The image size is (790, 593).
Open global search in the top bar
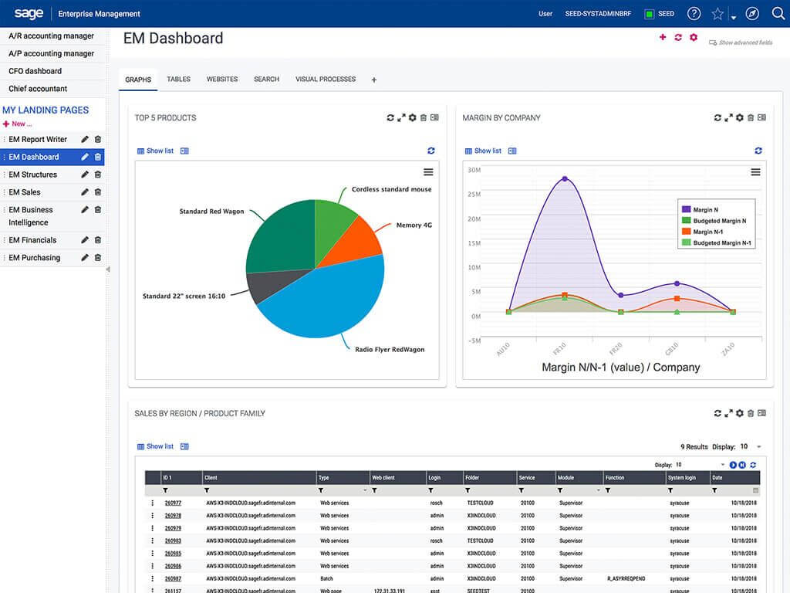(x=778, y=13)
